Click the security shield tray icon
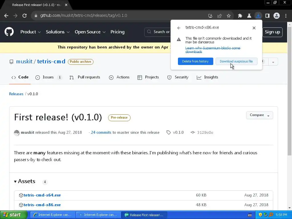The image size is (292, 219). (260, 215)
